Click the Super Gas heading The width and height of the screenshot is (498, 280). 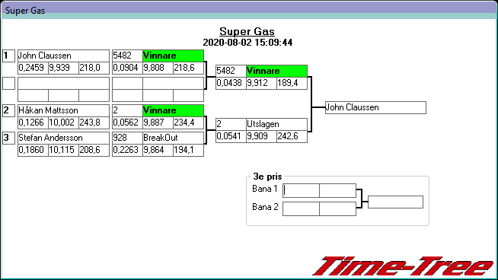coord(247,31)
